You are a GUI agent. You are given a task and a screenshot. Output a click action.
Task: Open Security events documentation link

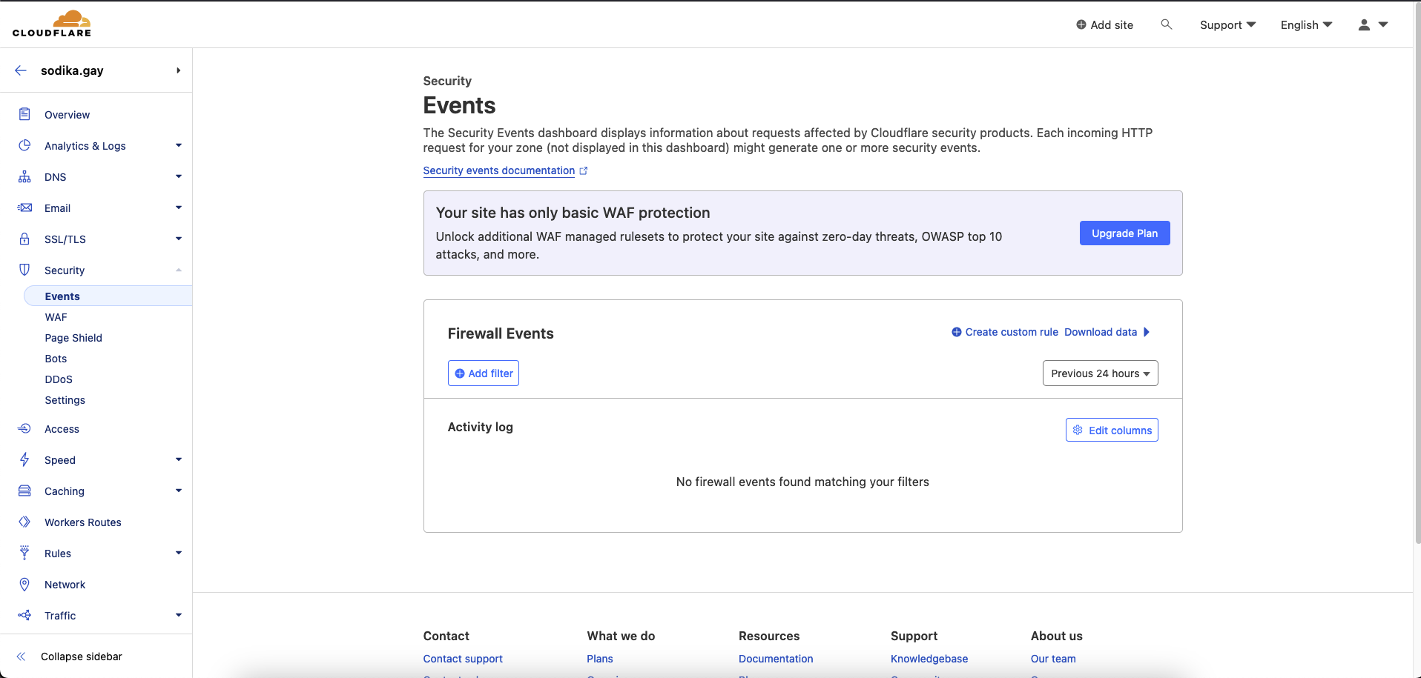[x=499, y=170]
